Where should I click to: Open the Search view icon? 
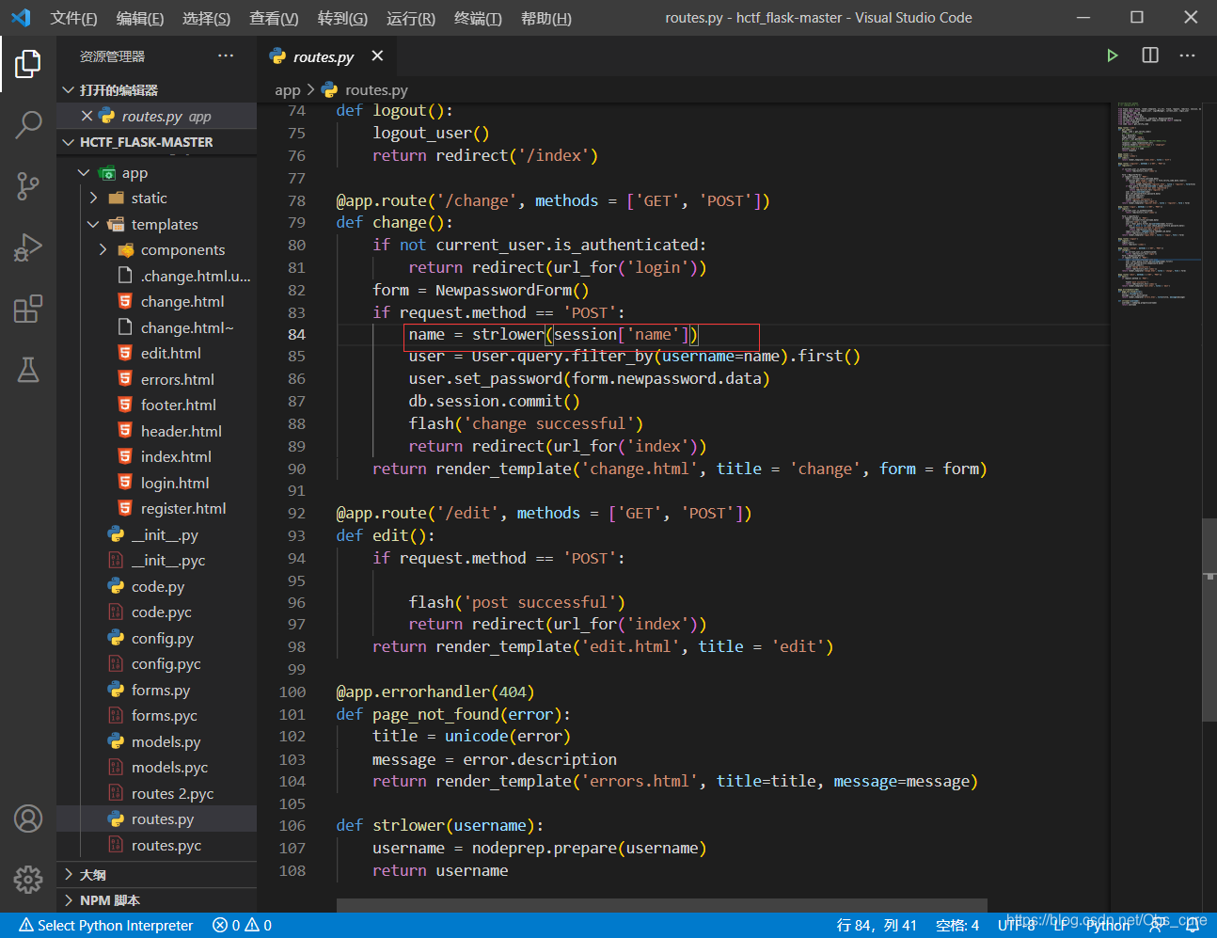28,124
